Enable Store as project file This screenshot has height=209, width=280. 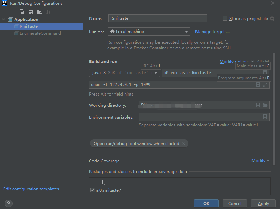tap(225, 18)
